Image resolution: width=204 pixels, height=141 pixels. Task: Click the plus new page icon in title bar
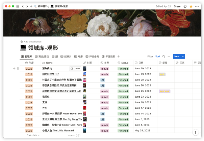pyautogui.click(x=31, y=6)
